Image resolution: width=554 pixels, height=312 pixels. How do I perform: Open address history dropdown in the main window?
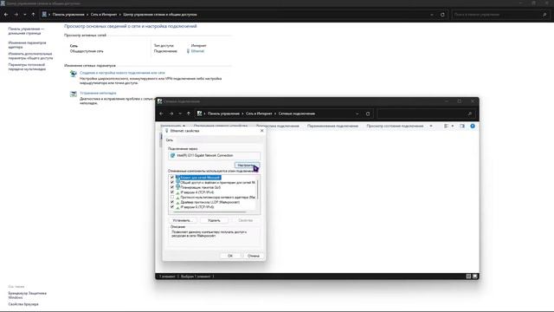(432, 15)
